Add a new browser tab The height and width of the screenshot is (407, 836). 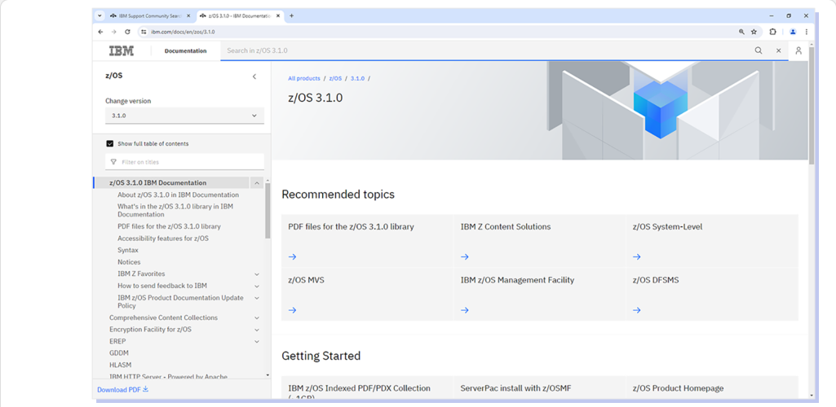tap(292, 16)
